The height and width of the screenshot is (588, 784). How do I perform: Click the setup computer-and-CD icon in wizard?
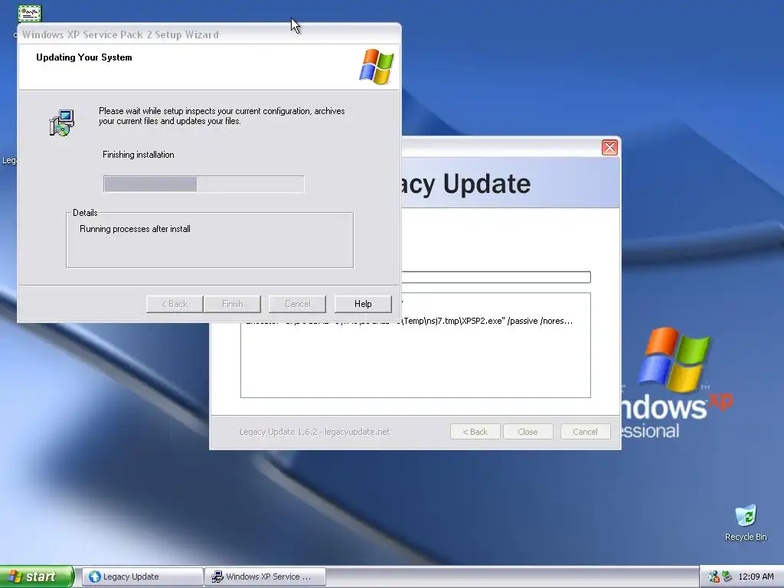point(61,123)
